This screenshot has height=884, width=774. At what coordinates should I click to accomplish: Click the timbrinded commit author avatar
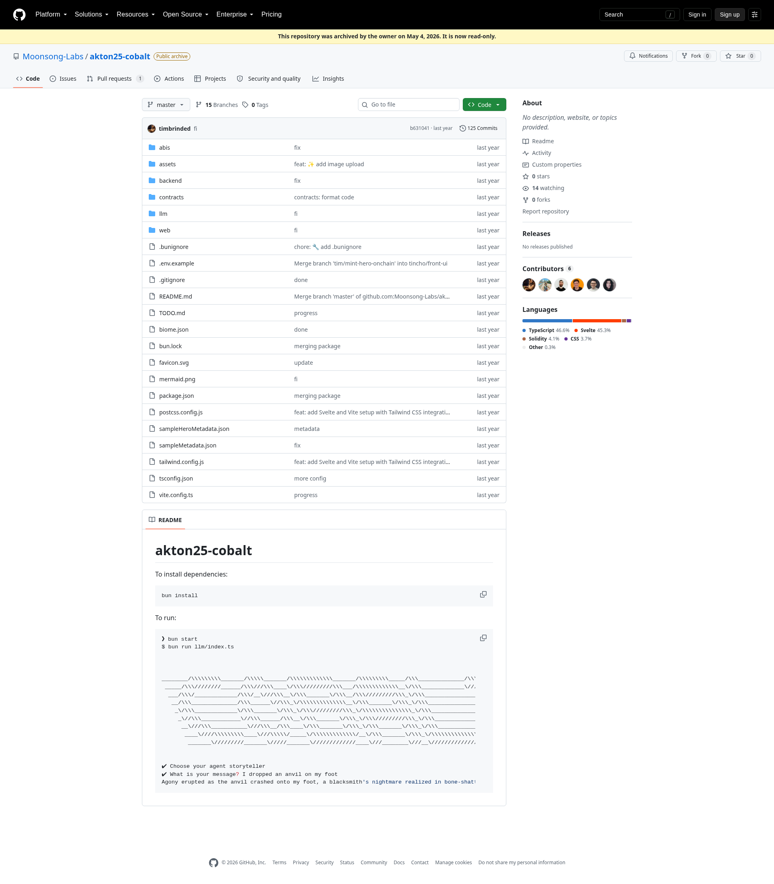point(152,128)
